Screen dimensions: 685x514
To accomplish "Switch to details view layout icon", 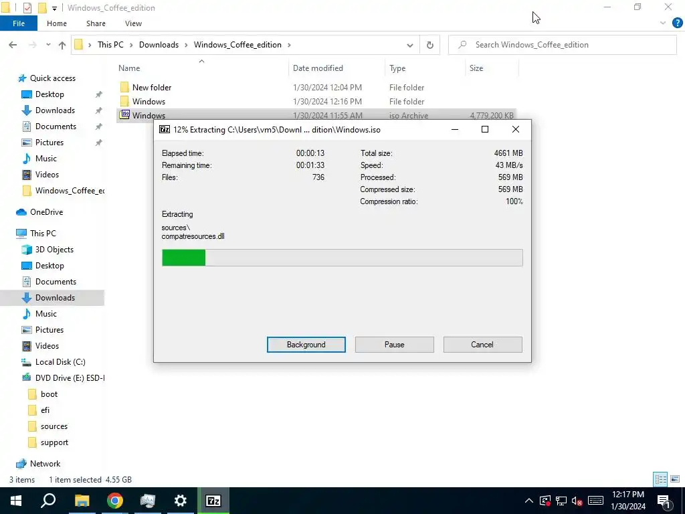I will [x=660, y=479].
